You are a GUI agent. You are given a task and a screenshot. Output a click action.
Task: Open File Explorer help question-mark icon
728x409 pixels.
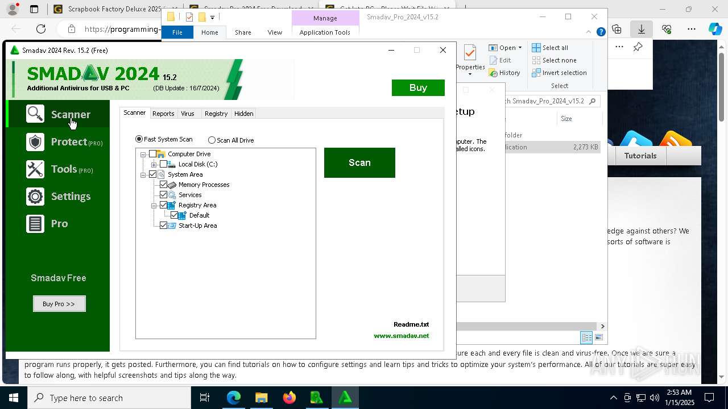tap(601, 32)
